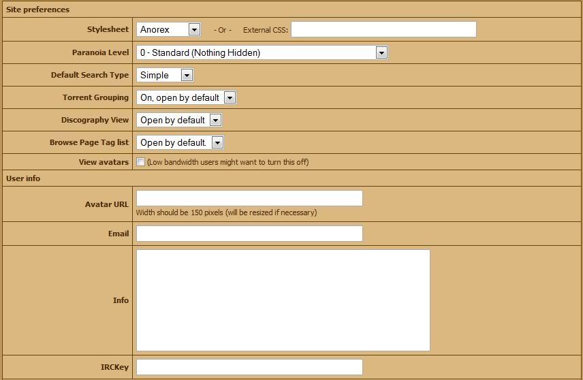The width and height of the screenshot is (583, 380).
Task: Expand the Torrent Grouping dropdown
Action: tap(186, 97)
